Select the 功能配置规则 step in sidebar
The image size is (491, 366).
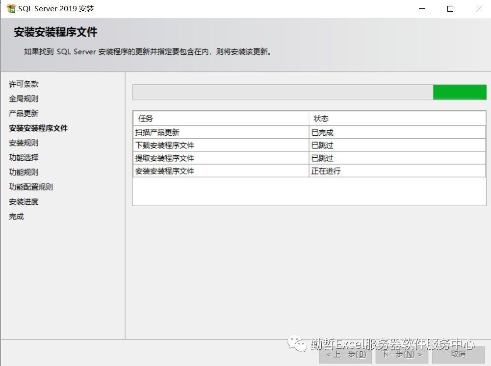pyautogui.click(x=31, y=187)
